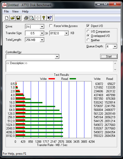
Task: Uncheck the Direct I/O checkbox
Action: [x=88, y=26]
